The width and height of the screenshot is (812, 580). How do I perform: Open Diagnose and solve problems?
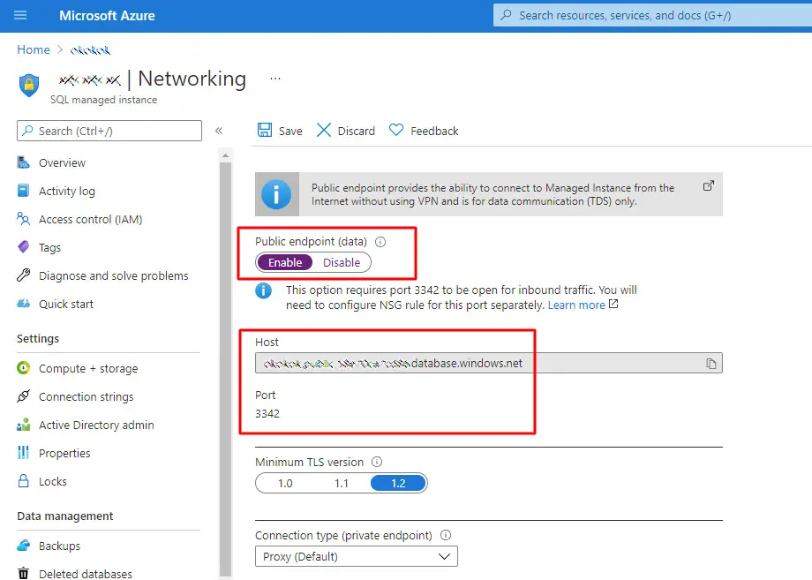113,275
